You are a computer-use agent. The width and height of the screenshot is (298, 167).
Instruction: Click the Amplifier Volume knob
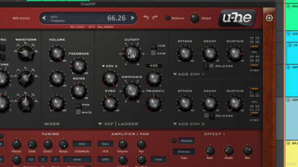pos(122,144)
